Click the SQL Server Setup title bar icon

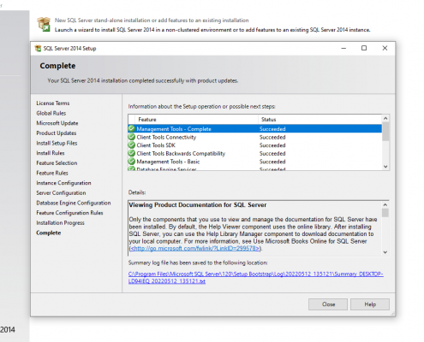(38, 48)
